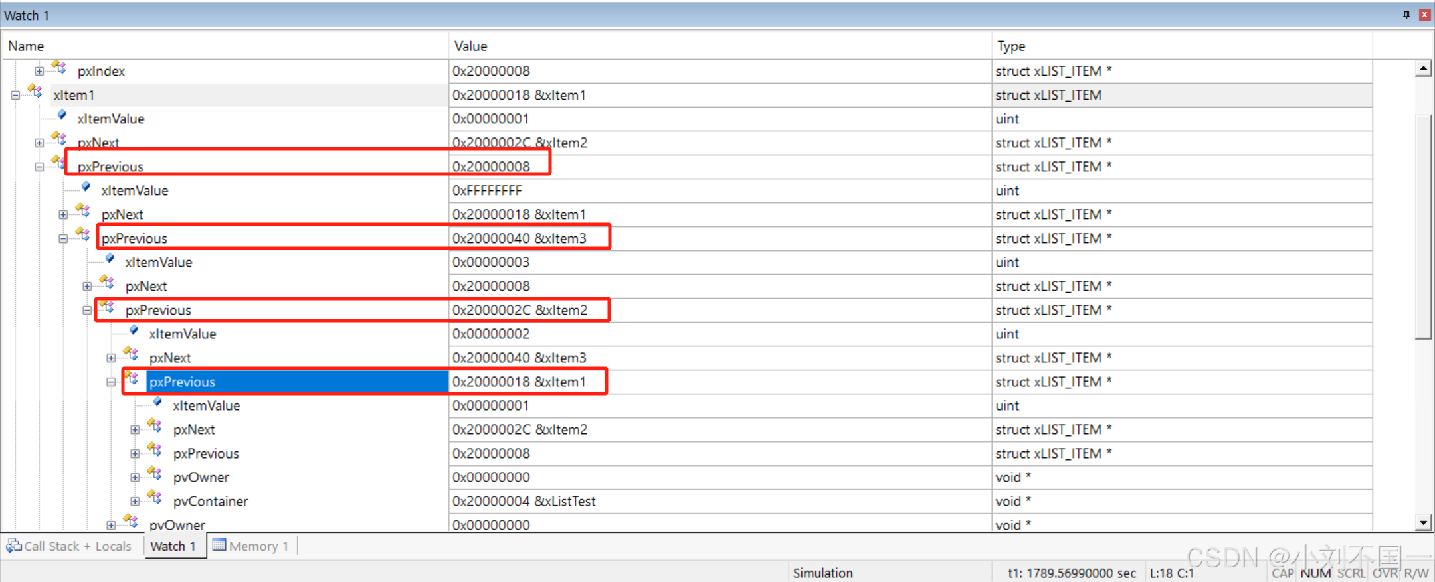Collapse pxPrevious node with value 0x20000008 under xItem1

[x=39, y=167]
